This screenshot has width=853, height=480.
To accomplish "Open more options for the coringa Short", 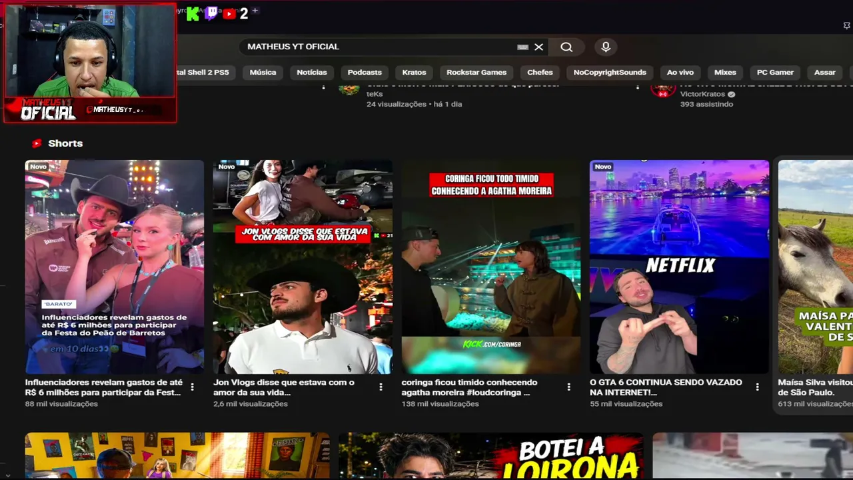I will pyautogui.click(x=569, y=387).
